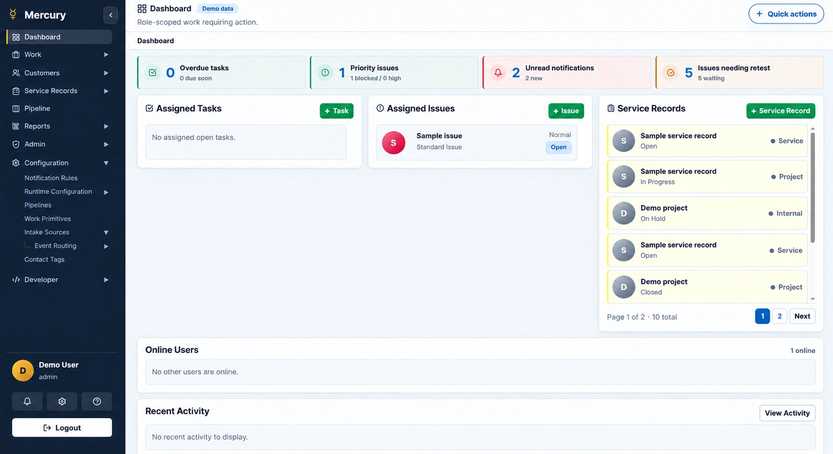Screen dimensions: 833x454
Task: Expand the Event Routing submenu arrow
Action: (106, 246)
